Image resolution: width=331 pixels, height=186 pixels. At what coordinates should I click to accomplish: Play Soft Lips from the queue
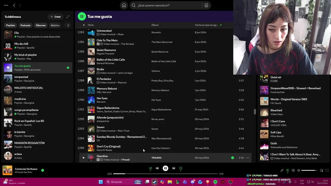pos(264,134)
